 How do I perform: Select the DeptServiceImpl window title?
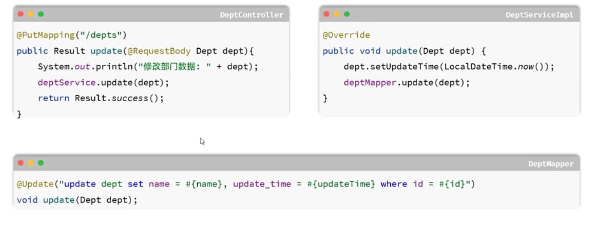tap(540, 15)
